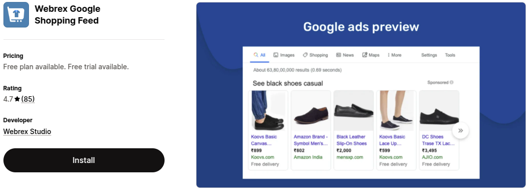Screen dimensions: 529x190
Task: Click the ₹3,495 price
Action: 429,151
